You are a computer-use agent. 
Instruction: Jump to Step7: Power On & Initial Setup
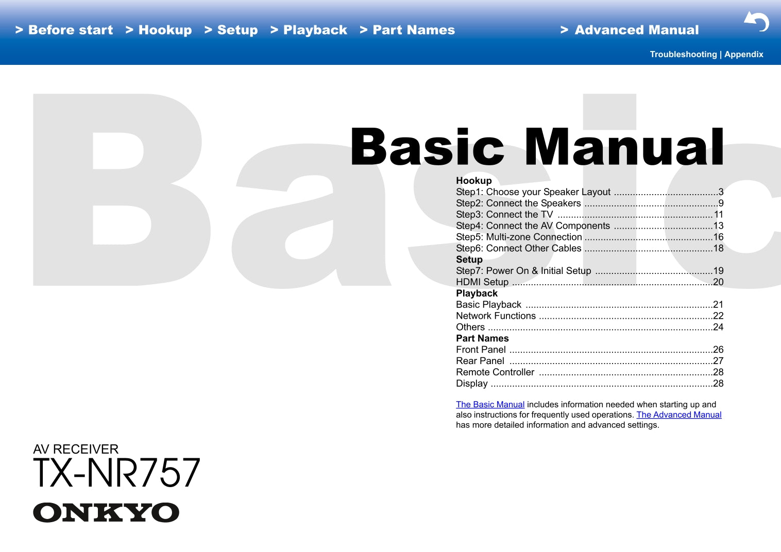tap(523, 271)
